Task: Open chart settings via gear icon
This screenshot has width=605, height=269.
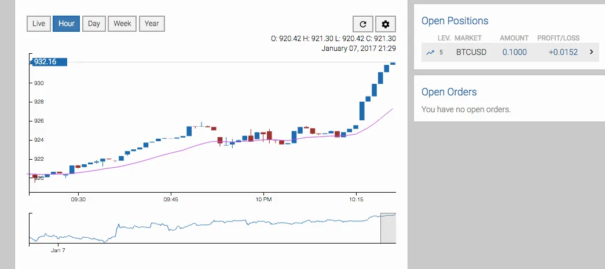Action: coord(386,24)
